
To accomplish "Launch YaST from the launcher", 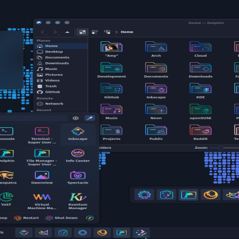I will (6, 199).
